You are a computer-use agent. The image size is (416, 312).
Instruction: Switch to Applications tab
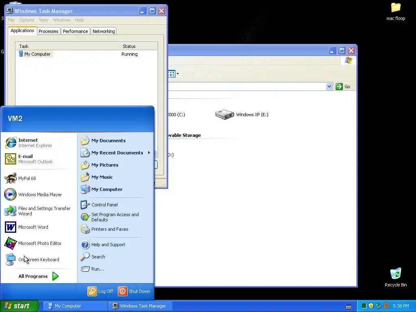[x=22, y=30]
